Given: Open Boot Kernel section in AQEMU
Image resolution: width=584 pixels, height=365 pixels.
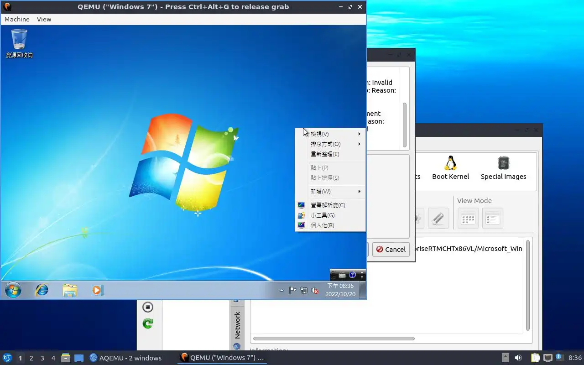Looking at the screenshot, I should [450, 167].
